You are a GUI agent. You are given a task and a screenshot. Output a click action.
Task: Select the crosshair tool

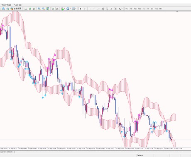tap(85, 9)
